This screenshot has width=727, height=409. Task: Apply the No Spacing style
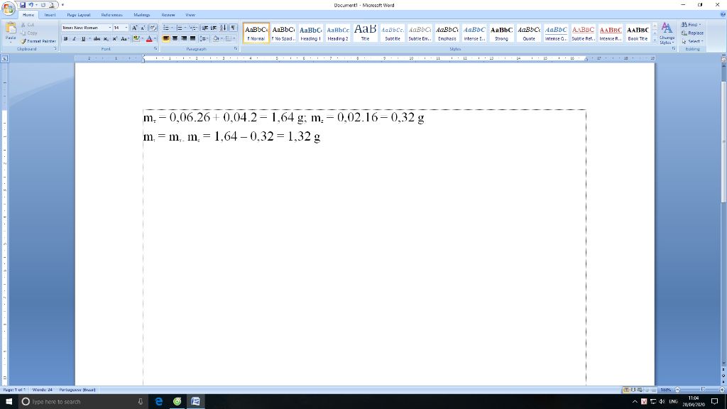(x=283, y=33)
